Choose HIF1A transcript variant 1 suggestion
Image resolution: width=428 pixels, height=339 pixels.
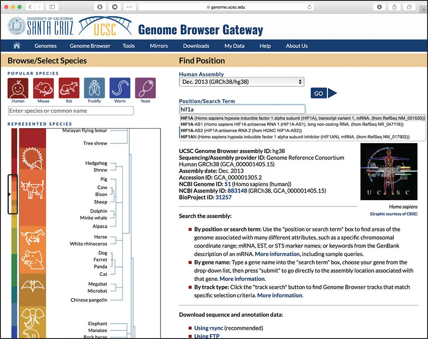(303, 118)
